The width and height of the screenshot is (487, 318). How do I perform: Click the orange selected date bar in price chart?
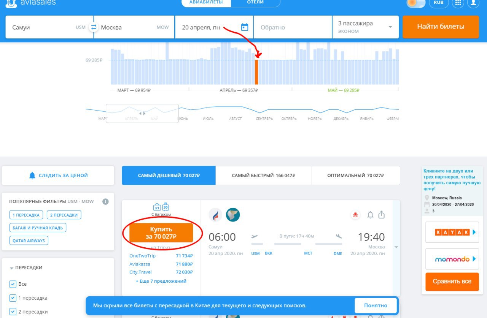coord(256,72)
